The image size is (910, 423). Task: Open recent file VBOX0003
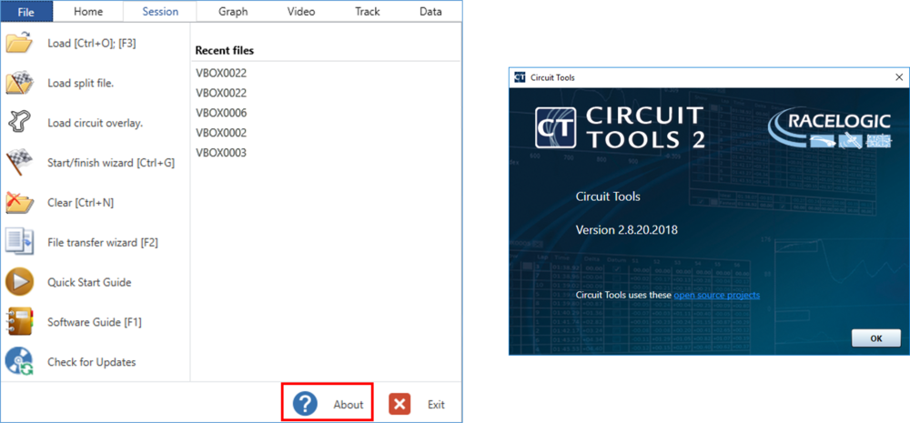pos(221,153)
